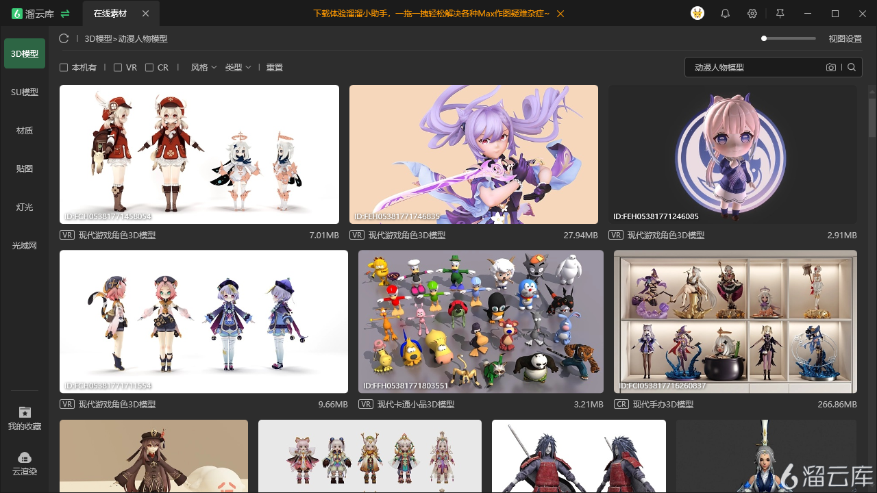Click the 7.01MB file size text
This screenshot has width=877, height=493.
click(x=324, y=235)
